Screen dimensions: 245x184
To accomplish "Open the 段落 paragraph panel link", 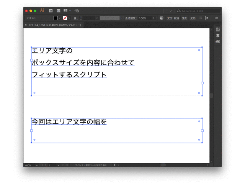I will (176, 18).
